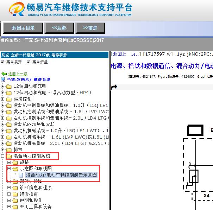
Task: Collapse the 混合动力控制系统 node
Action: pyautogui.click(x=2, y=156)
